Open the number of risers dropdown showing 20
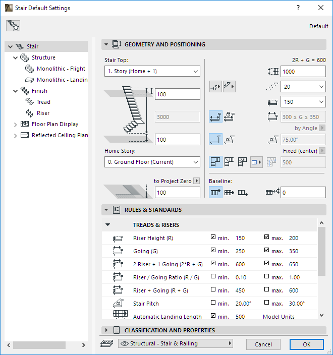 (x=303, y=87)
